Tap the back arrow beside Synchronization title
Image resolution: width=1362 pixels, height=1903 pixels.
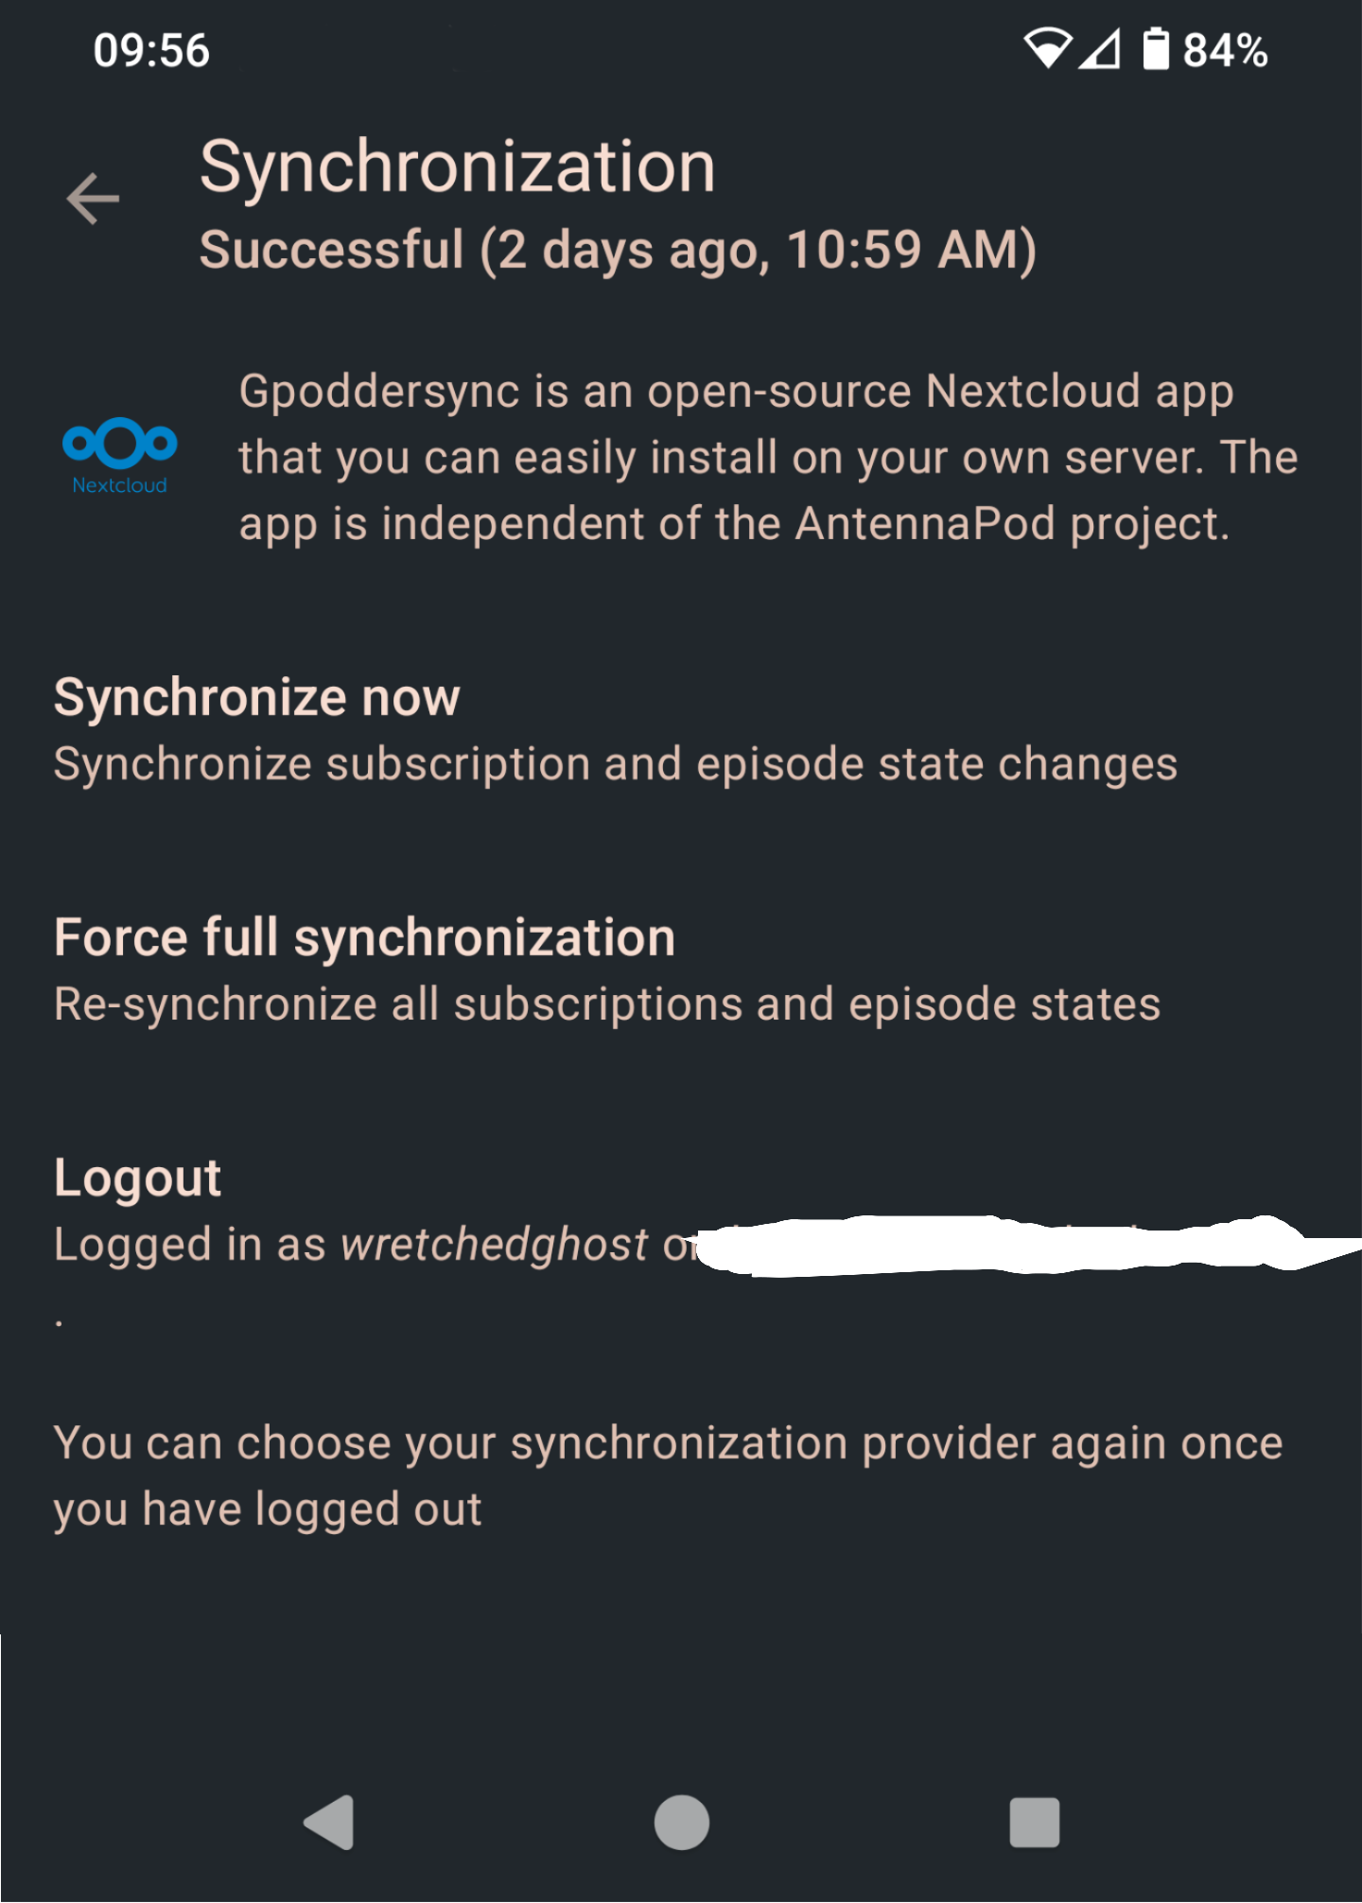click(93, 199)
